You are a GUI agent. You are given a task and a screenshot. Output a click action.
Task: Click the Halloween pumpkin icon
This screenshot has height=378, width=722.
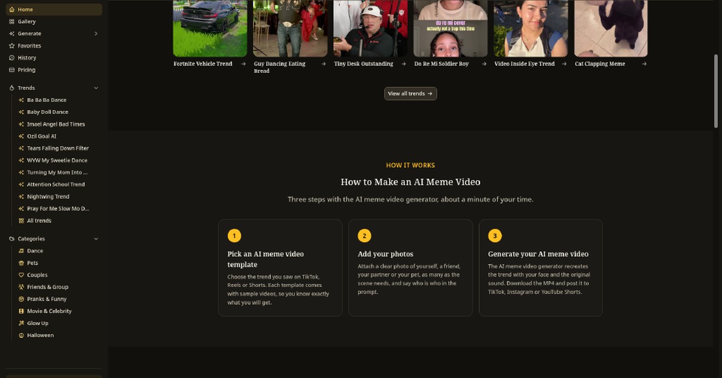coord(21,335)
